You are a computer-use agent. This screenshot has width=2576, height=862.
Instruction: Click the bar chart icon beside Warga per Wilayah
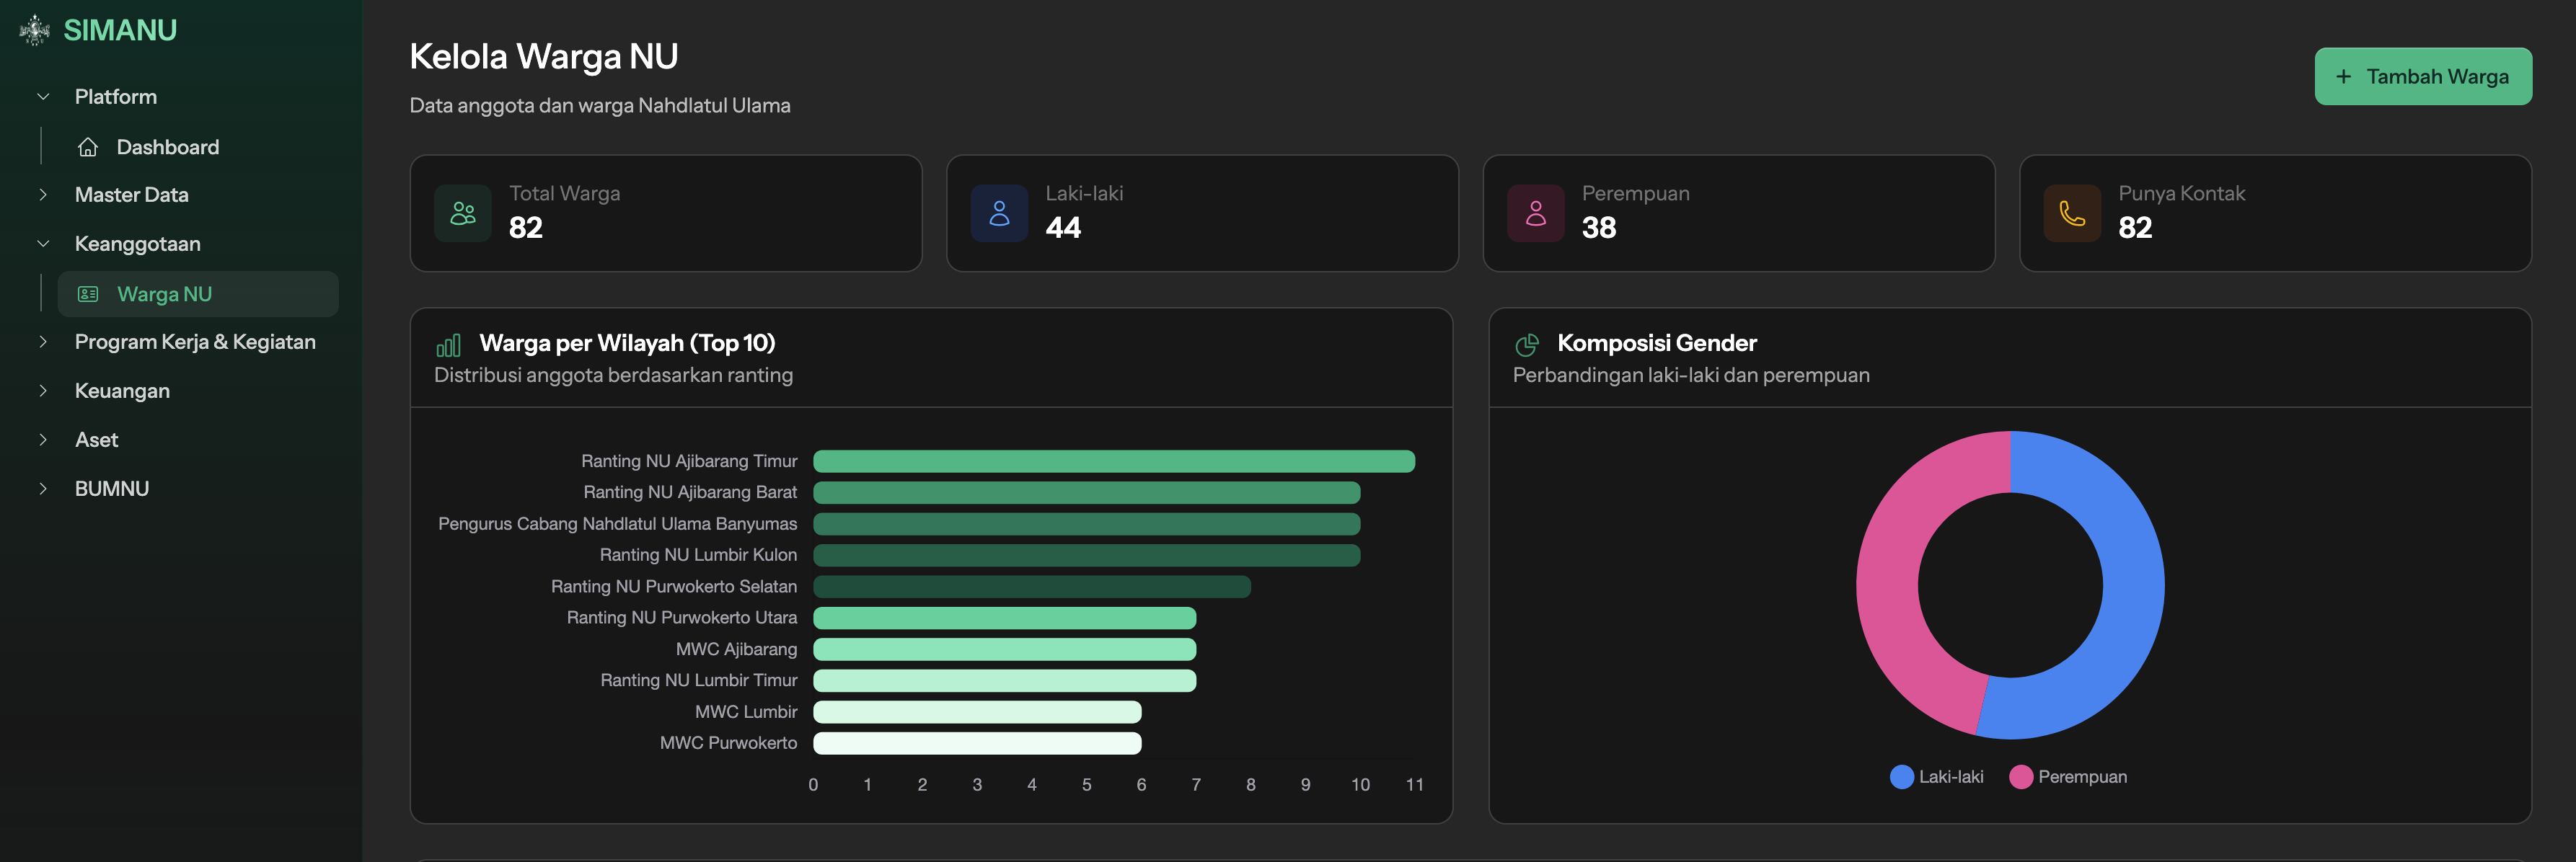448,345
